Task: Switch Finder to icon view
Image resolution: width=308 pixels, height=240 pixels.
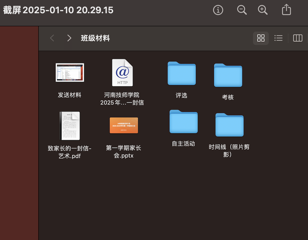Action: click(x=261, y=38)
